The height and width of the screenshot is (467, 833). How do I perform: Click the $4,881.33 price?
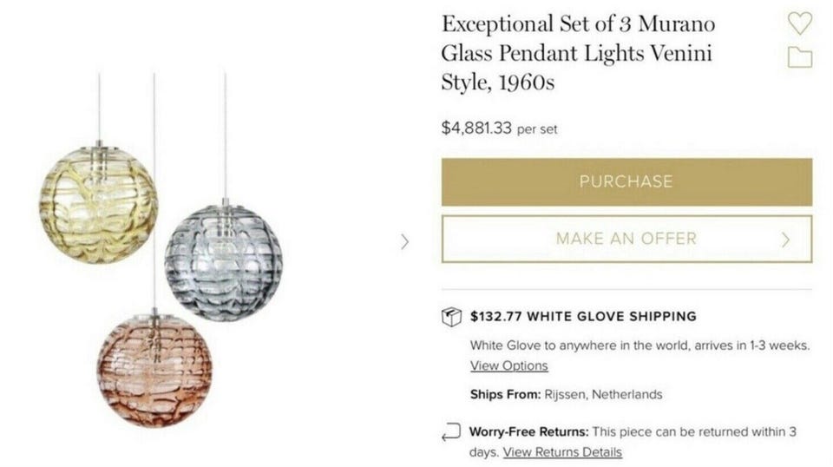pyautogui.click(x=476, y=128)
